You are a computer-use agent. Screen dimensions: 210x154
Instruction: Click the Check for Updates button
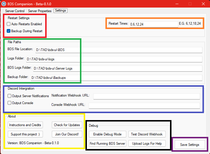click(x=67, y=125)
